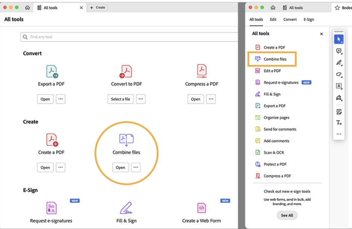
Task: Go to Home in the right window
Action: pyautogui.click(x=273, y=8)
